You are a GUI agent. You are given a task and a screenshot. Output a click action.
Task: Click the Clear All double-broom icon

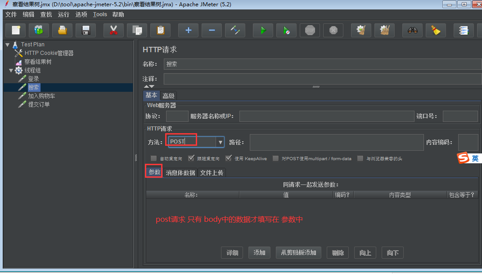[384, 30]
